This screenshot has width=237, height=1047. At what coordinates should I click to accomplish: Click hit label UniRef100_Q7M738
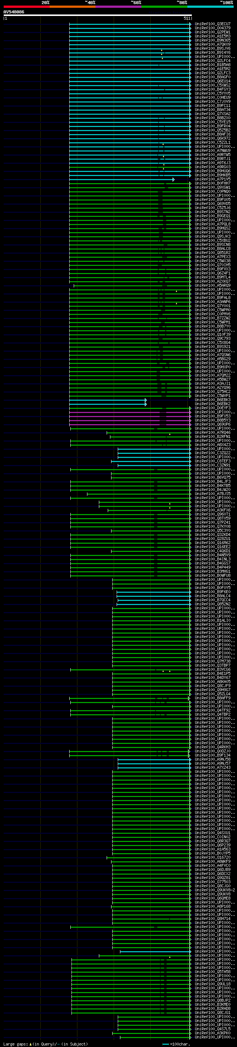[x=212, y=661]
